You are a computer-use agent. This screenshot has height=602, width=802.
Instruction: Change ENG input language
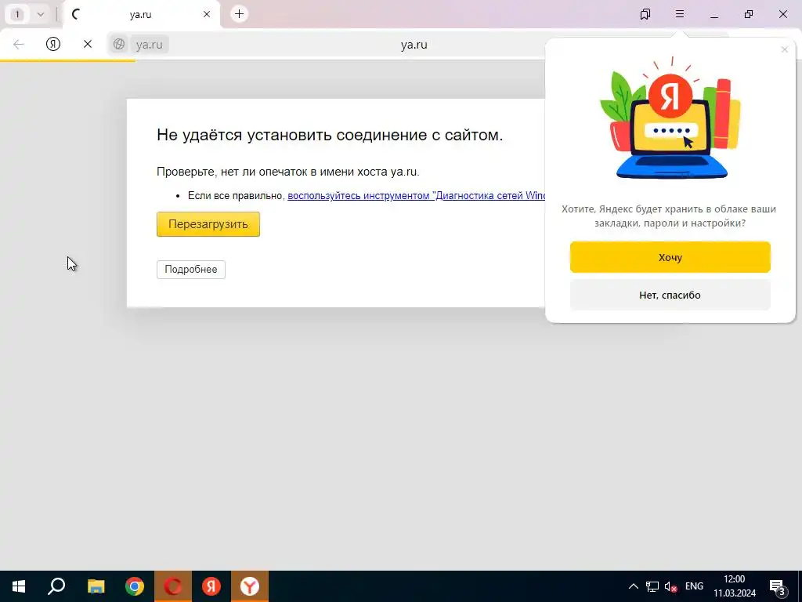(694, 586)
